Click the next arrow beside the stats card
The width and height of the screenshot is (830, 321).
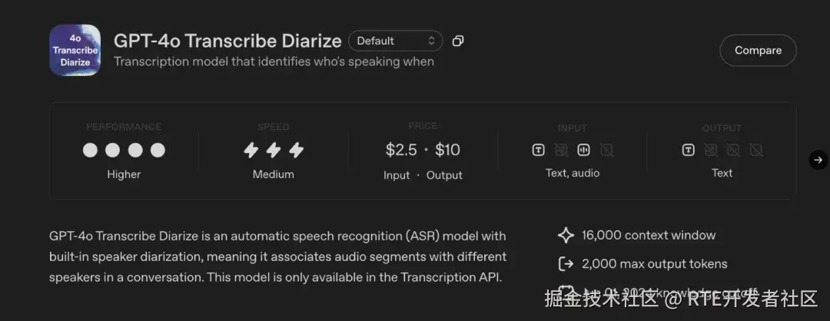point(818,160)
